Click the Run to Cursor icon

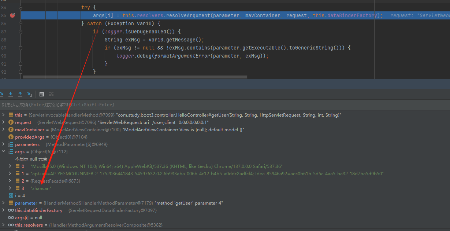pos(30,94)
